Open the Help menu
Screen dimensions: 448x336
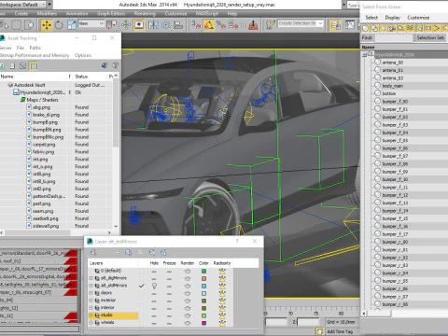(x=232, y=13)
